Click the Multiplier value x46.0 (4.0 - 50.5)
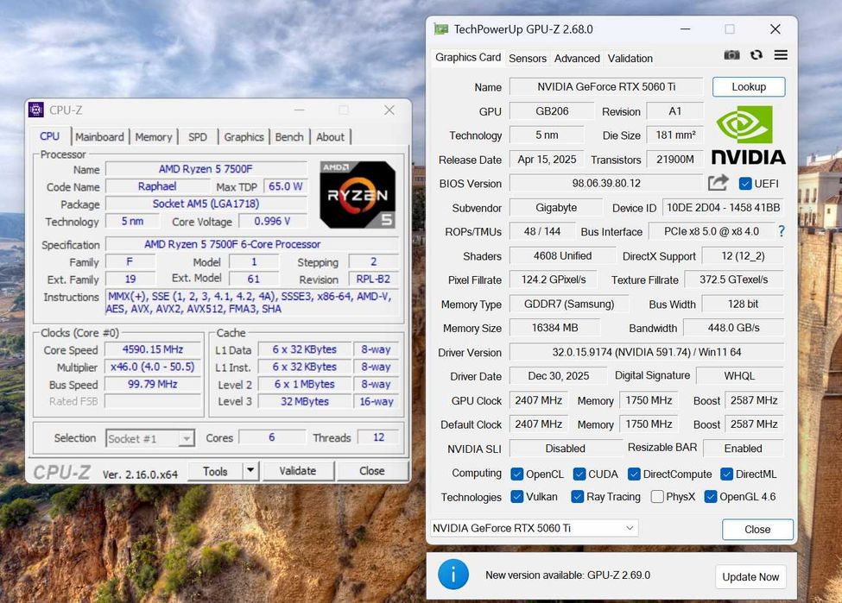The height and width of the screenshot is (603, 842). [153, 367]
